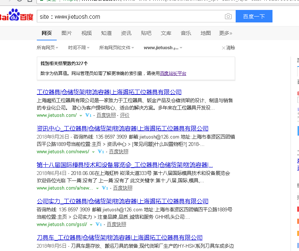
Task: Click V1 badge next to www.jietuosh.com/
Action: 88,115
